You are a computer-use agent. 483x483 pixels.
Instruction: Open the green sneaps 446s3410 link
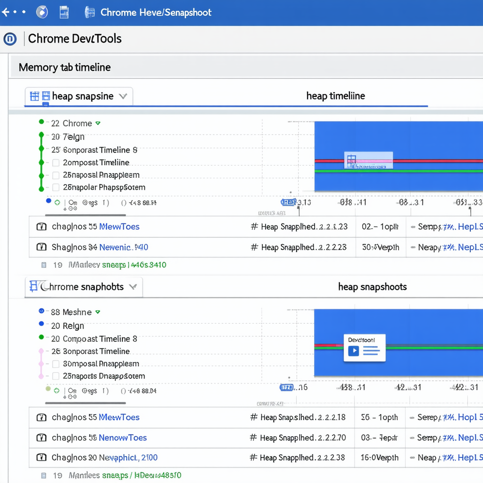[x=134, y=265]
